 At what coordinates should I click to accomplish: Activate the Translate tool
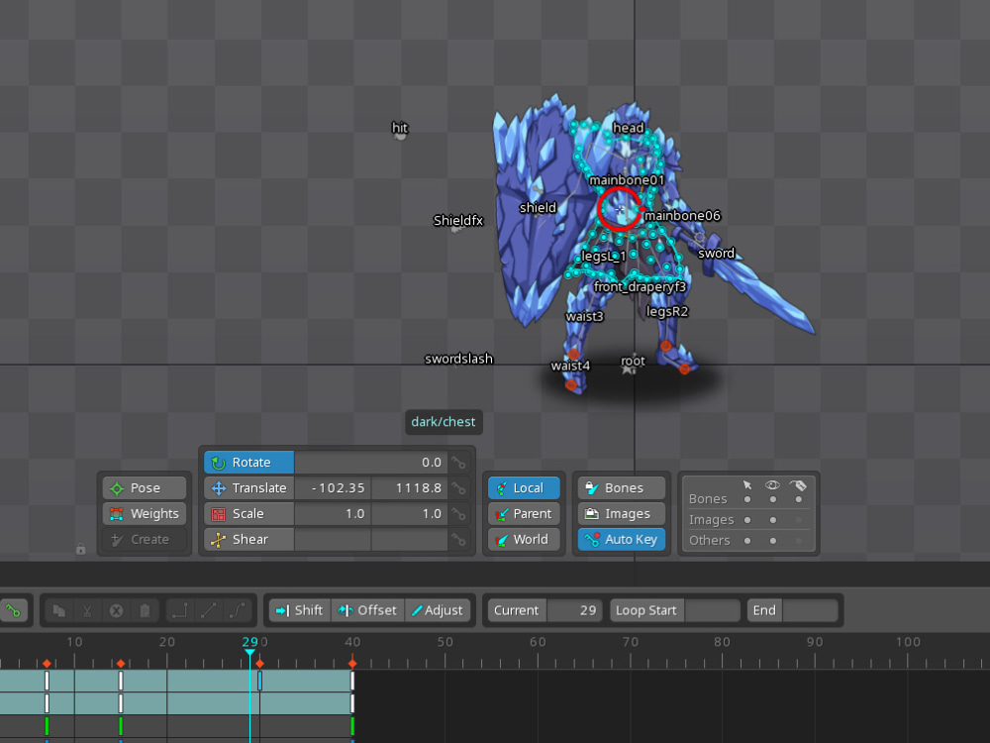point(248,488)
